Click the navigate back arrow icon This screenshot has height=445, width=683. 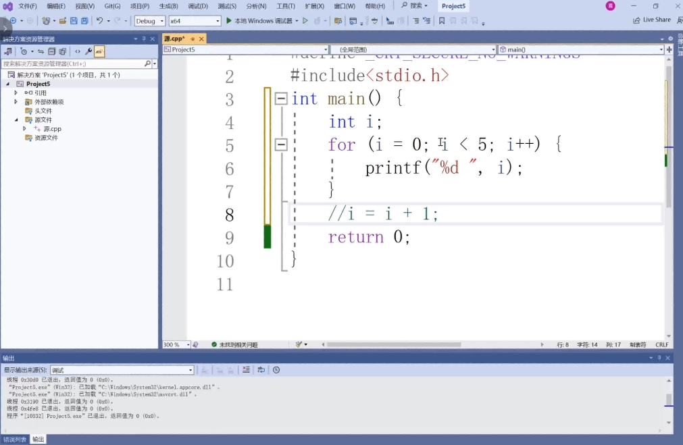[13, 20]
